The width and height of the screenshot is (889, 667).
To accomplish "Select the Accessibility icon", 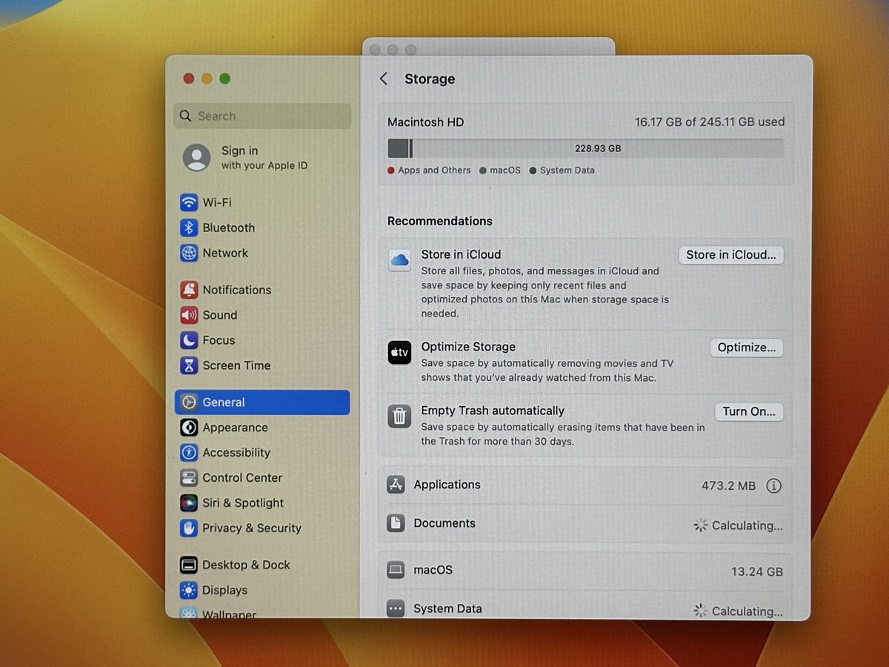I will 189,453.
